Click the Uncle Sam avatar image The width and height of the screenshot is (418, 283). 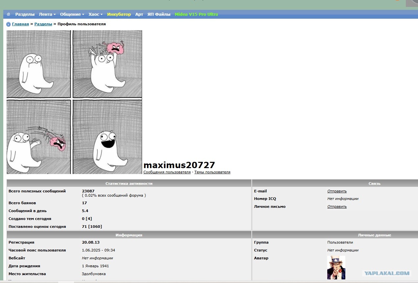336,268
